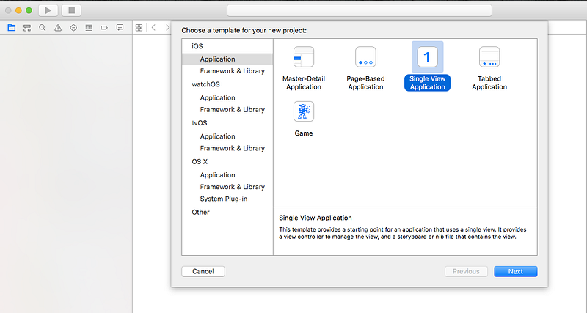Select the tvOS platform heading
Screen dimensions: 587x313
199,123
